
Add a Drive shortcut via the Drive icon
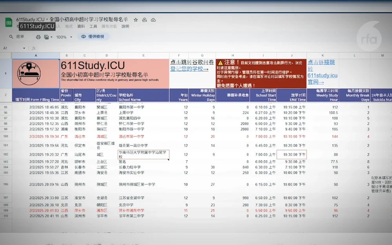coord(145,20)
